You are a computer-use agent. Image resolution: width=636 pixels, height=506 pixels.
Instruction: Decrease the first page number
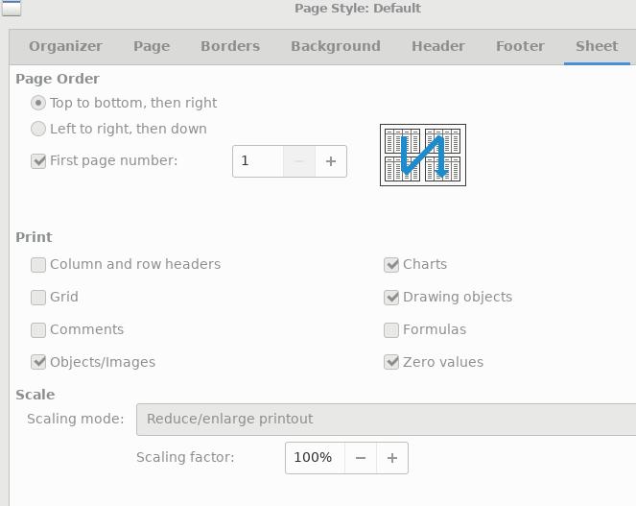299,161
